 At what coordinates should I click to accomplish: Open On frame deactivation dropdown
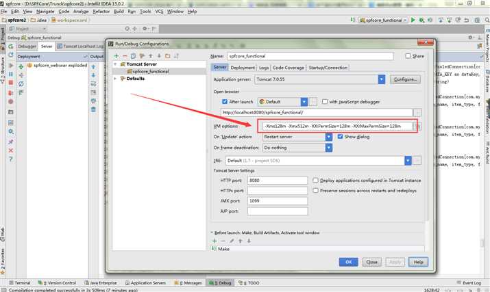(x=329, y=148)
